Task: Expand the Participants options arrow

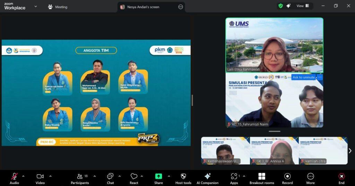Action: click(94, 176)
